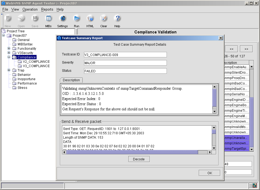The height and width of the screenshot is (190, 260).
Task: Collapse the Compliance tree node
Action: pyautogui.click(x=9, y=57)
